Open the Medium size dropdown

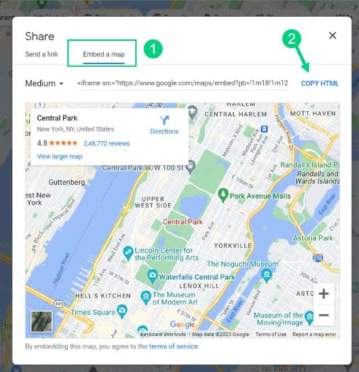tap(44, 83)
